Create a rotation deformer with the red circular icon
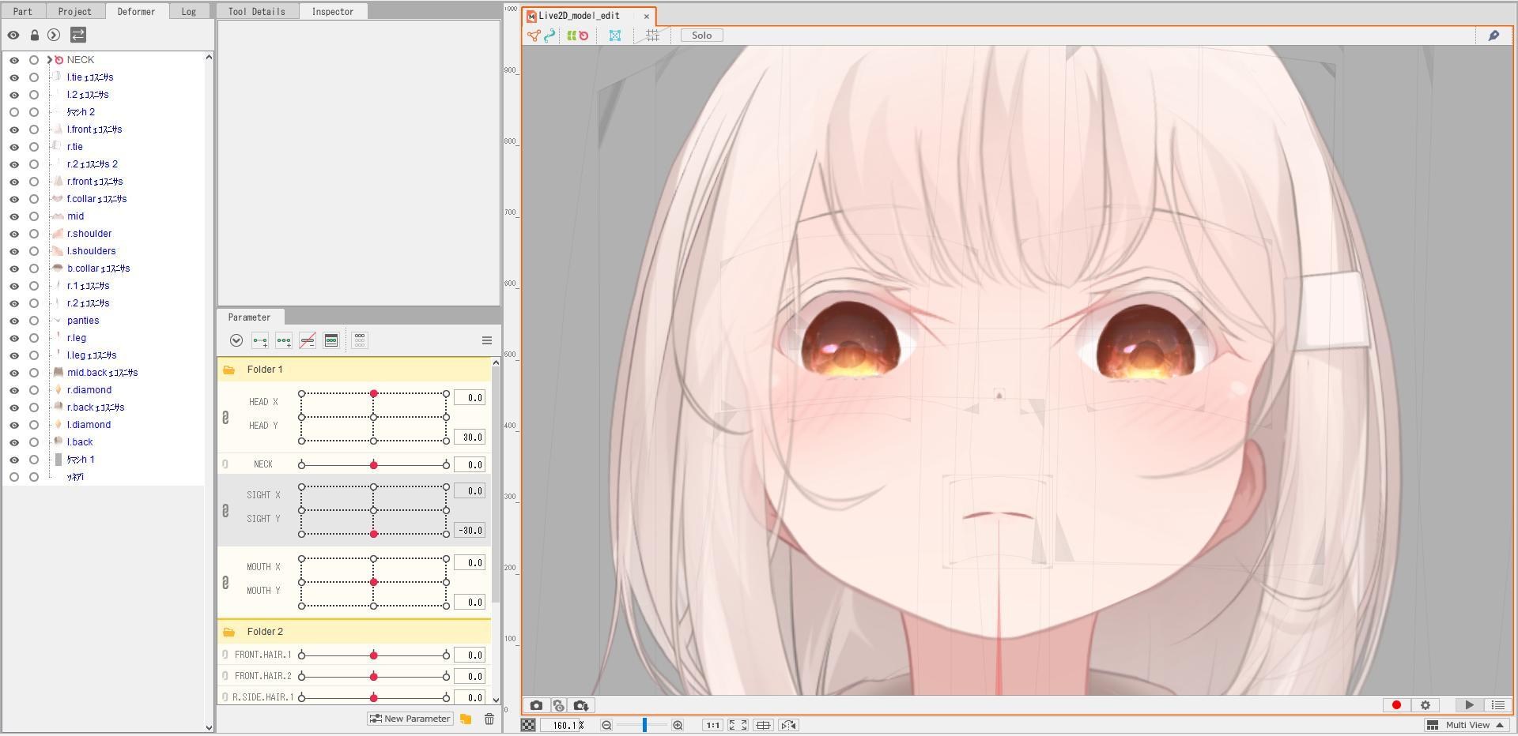1518x736 pixels. click(583, 36)
